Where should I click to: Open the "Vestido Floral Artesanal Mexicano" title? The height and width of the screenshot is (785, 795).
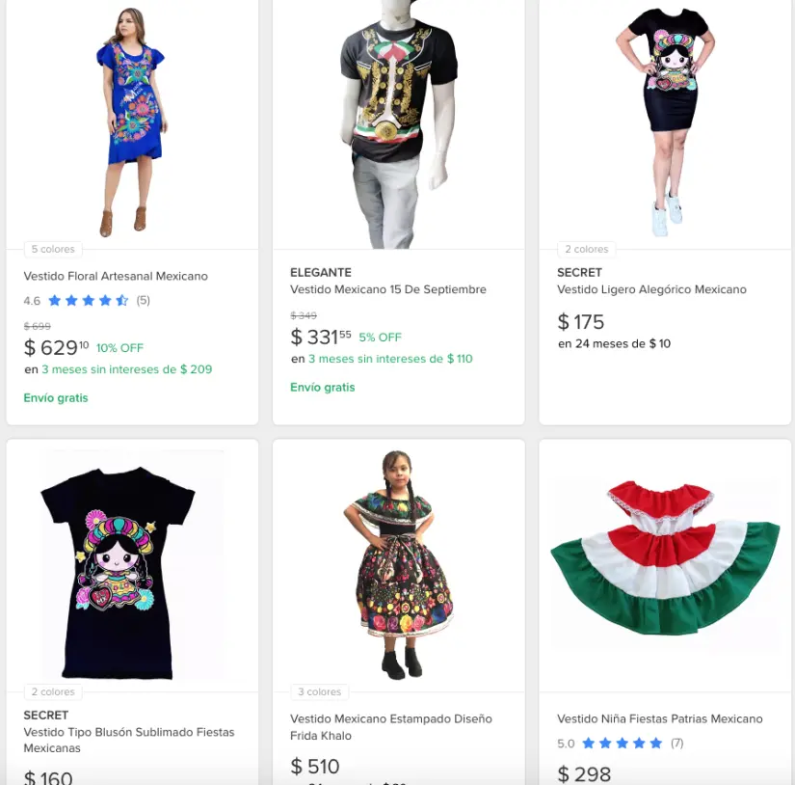click(x=116, y=277)
